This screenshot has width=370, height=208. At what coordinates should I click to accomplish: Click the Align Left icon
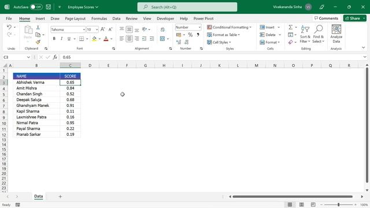pyautogui.click(x=121, y=39)
